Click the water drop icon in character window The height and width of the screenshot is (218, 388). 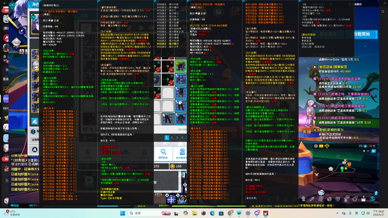[x=35, y=149]
